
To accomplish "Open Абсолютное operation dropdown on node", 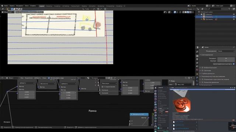I will coord(48,84).
